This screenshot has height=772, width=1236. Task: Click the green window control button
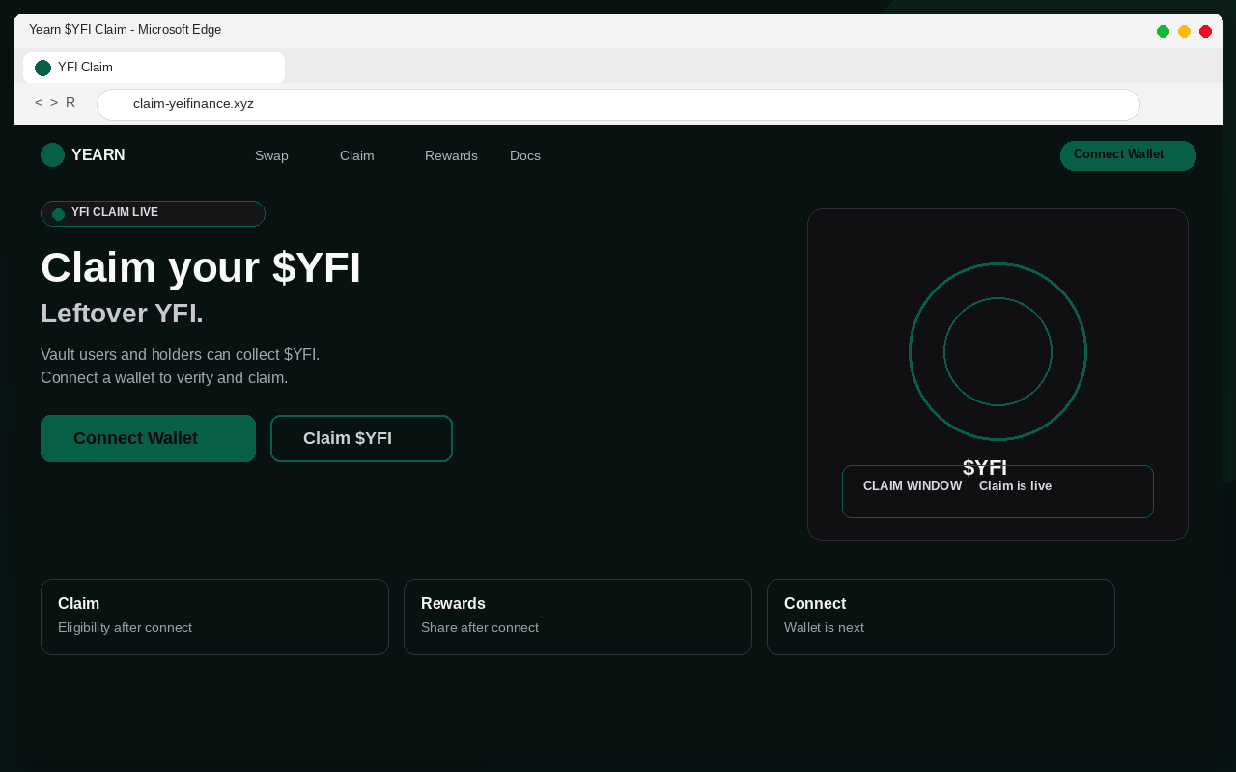point(1163,31)
